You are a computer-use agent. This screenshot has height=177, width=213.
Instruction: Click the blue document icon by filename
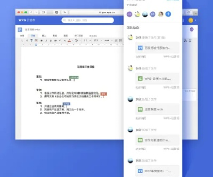[x=20, y=29]
